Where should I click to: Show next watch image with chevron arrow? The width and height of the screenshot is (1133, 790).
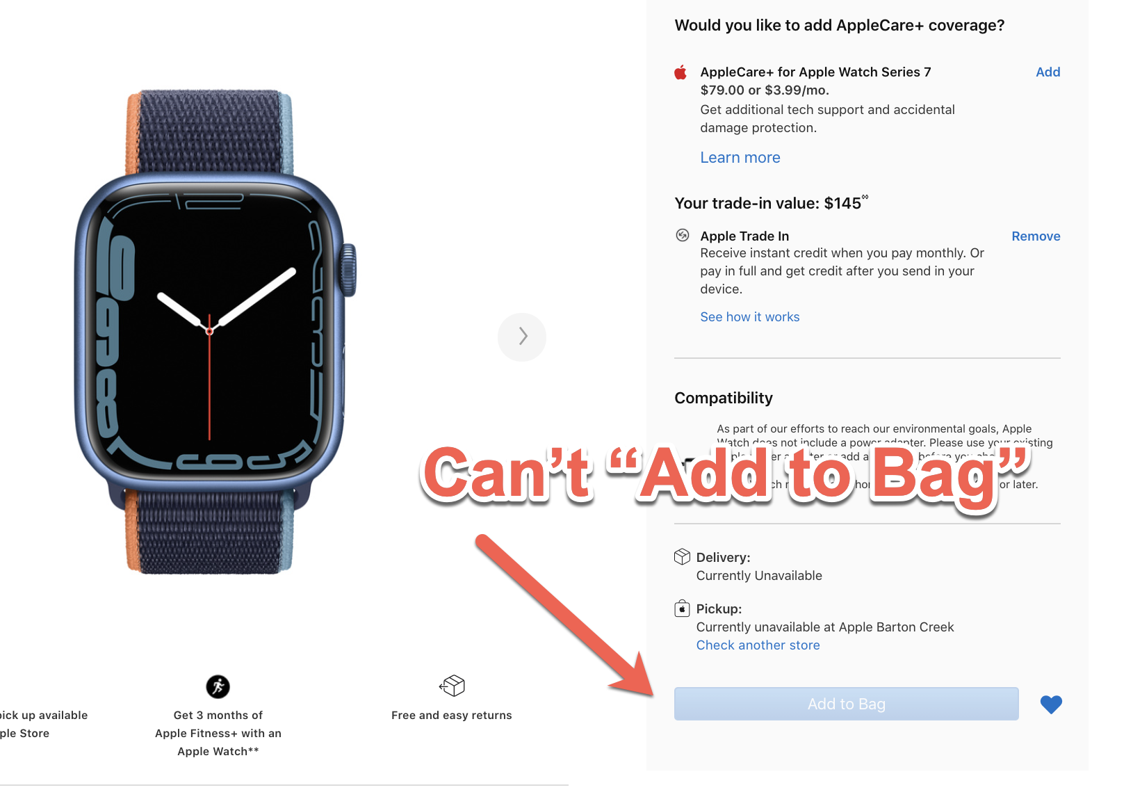(522, 337)
